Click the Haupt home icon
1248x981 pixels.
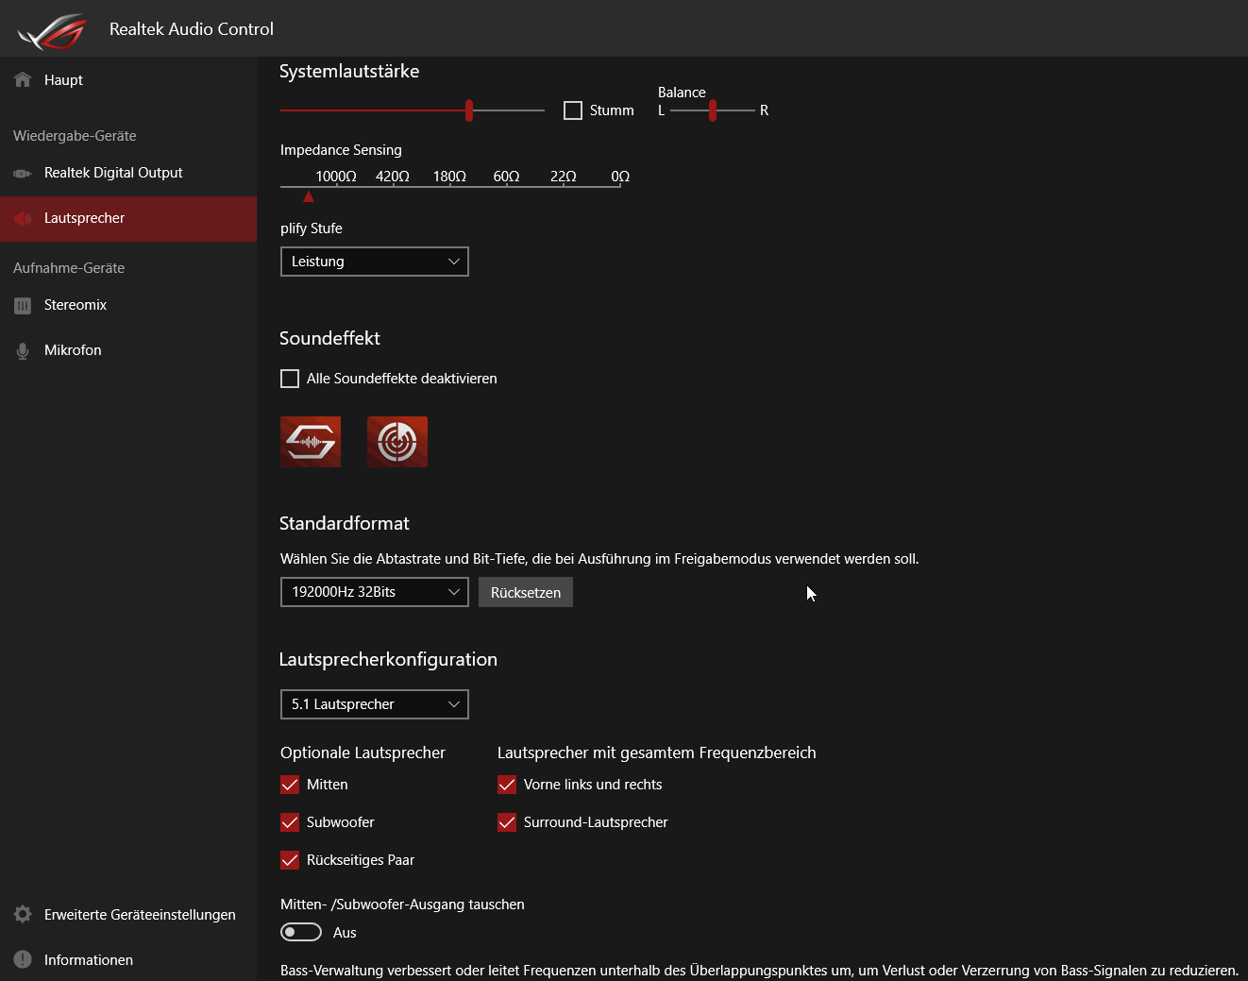[23, 79]
